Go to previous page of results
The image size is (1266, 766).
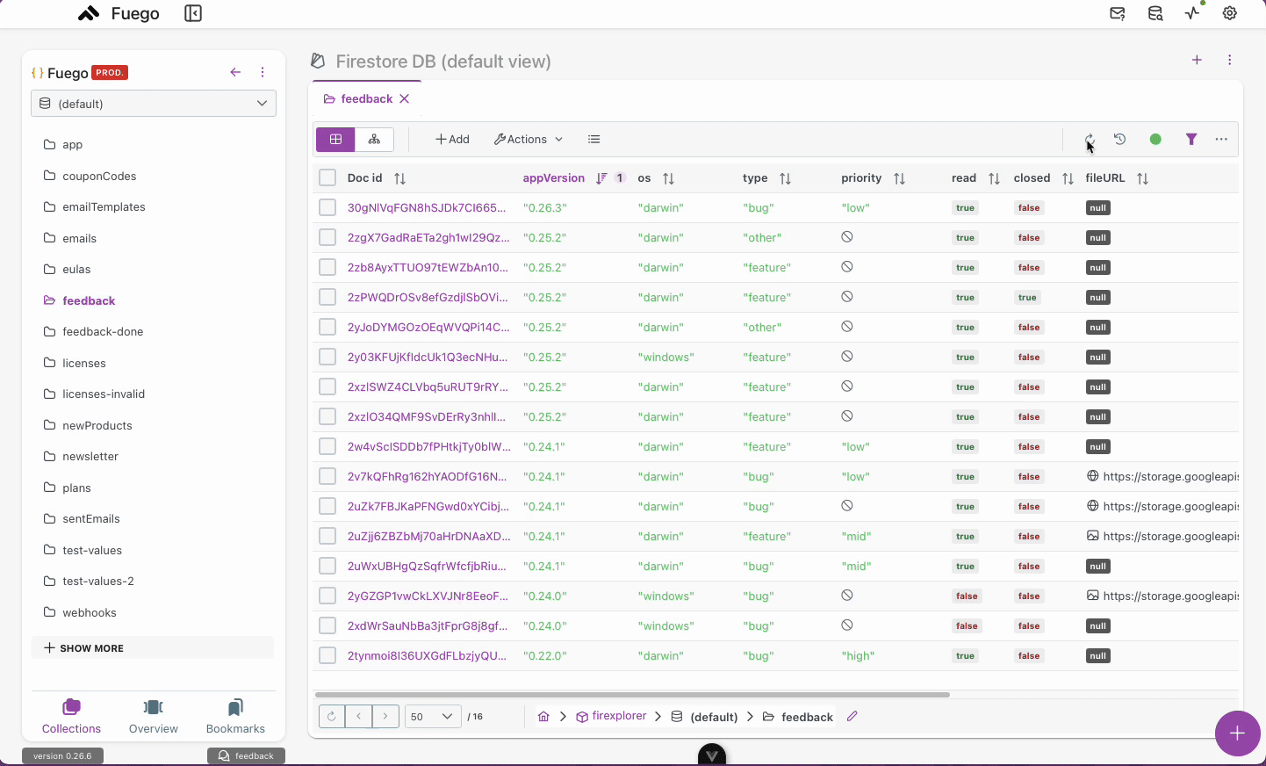point(358,717)
